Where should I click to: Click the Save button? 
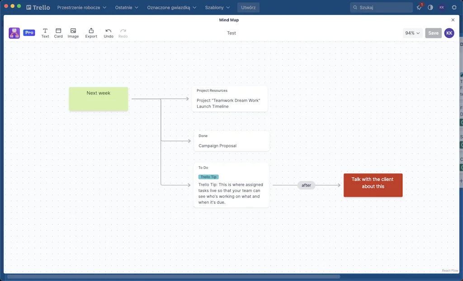coord(433,33)
